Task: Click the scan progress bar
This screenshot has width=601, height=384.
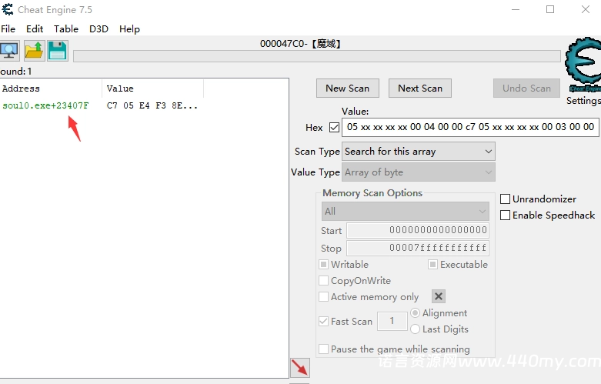Action: (317, 56)
